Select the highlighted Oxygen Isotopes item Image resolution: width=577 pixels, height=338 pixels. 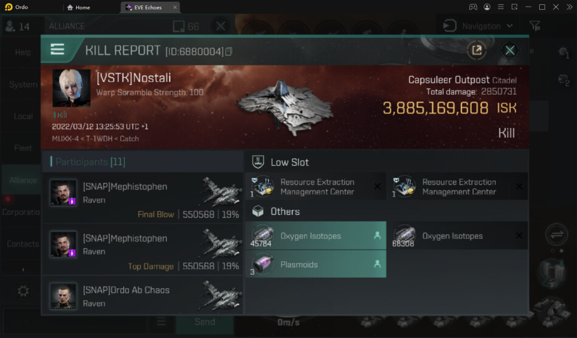coord(316,235)
